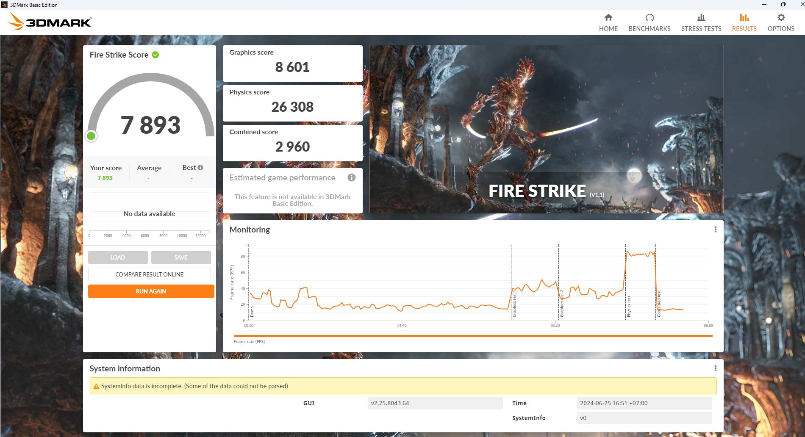This screenshot has width=805, height=437.
Task: Open the Monitoring panel three-dot menu
Action: pyautogui.click(x=715, y=229)
